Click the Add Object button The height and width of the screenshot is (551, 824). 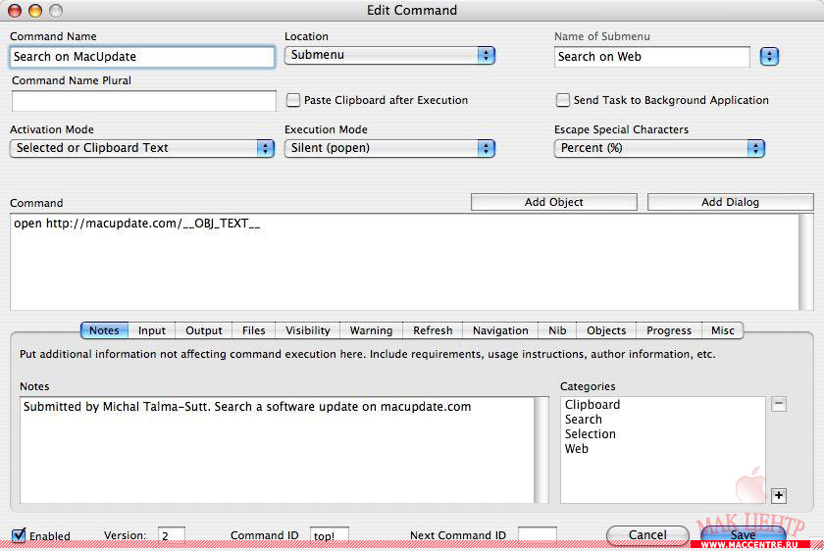(x=554, y=202)
